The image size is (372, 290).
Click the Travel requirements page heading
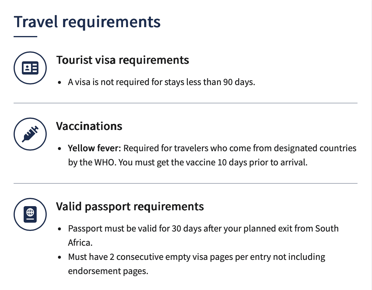point(87,22)
